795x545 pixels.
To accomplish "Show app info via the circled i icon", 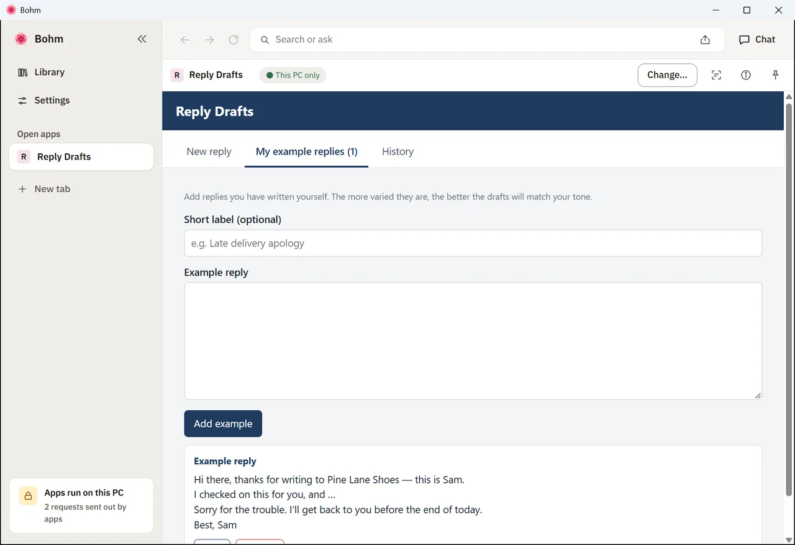I will pyautogui.click(x=746, y=75).
